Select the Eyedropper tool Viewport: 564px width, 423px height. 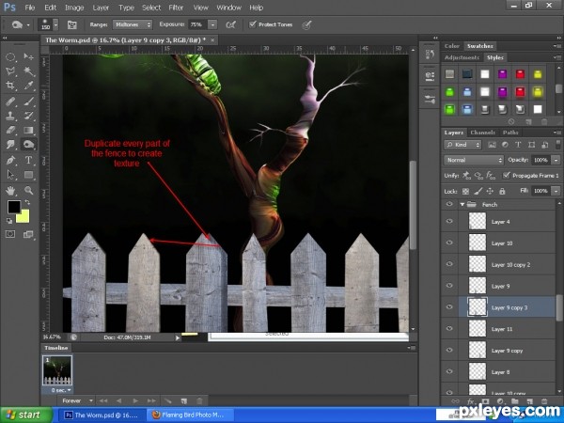[x=28, y=86]
